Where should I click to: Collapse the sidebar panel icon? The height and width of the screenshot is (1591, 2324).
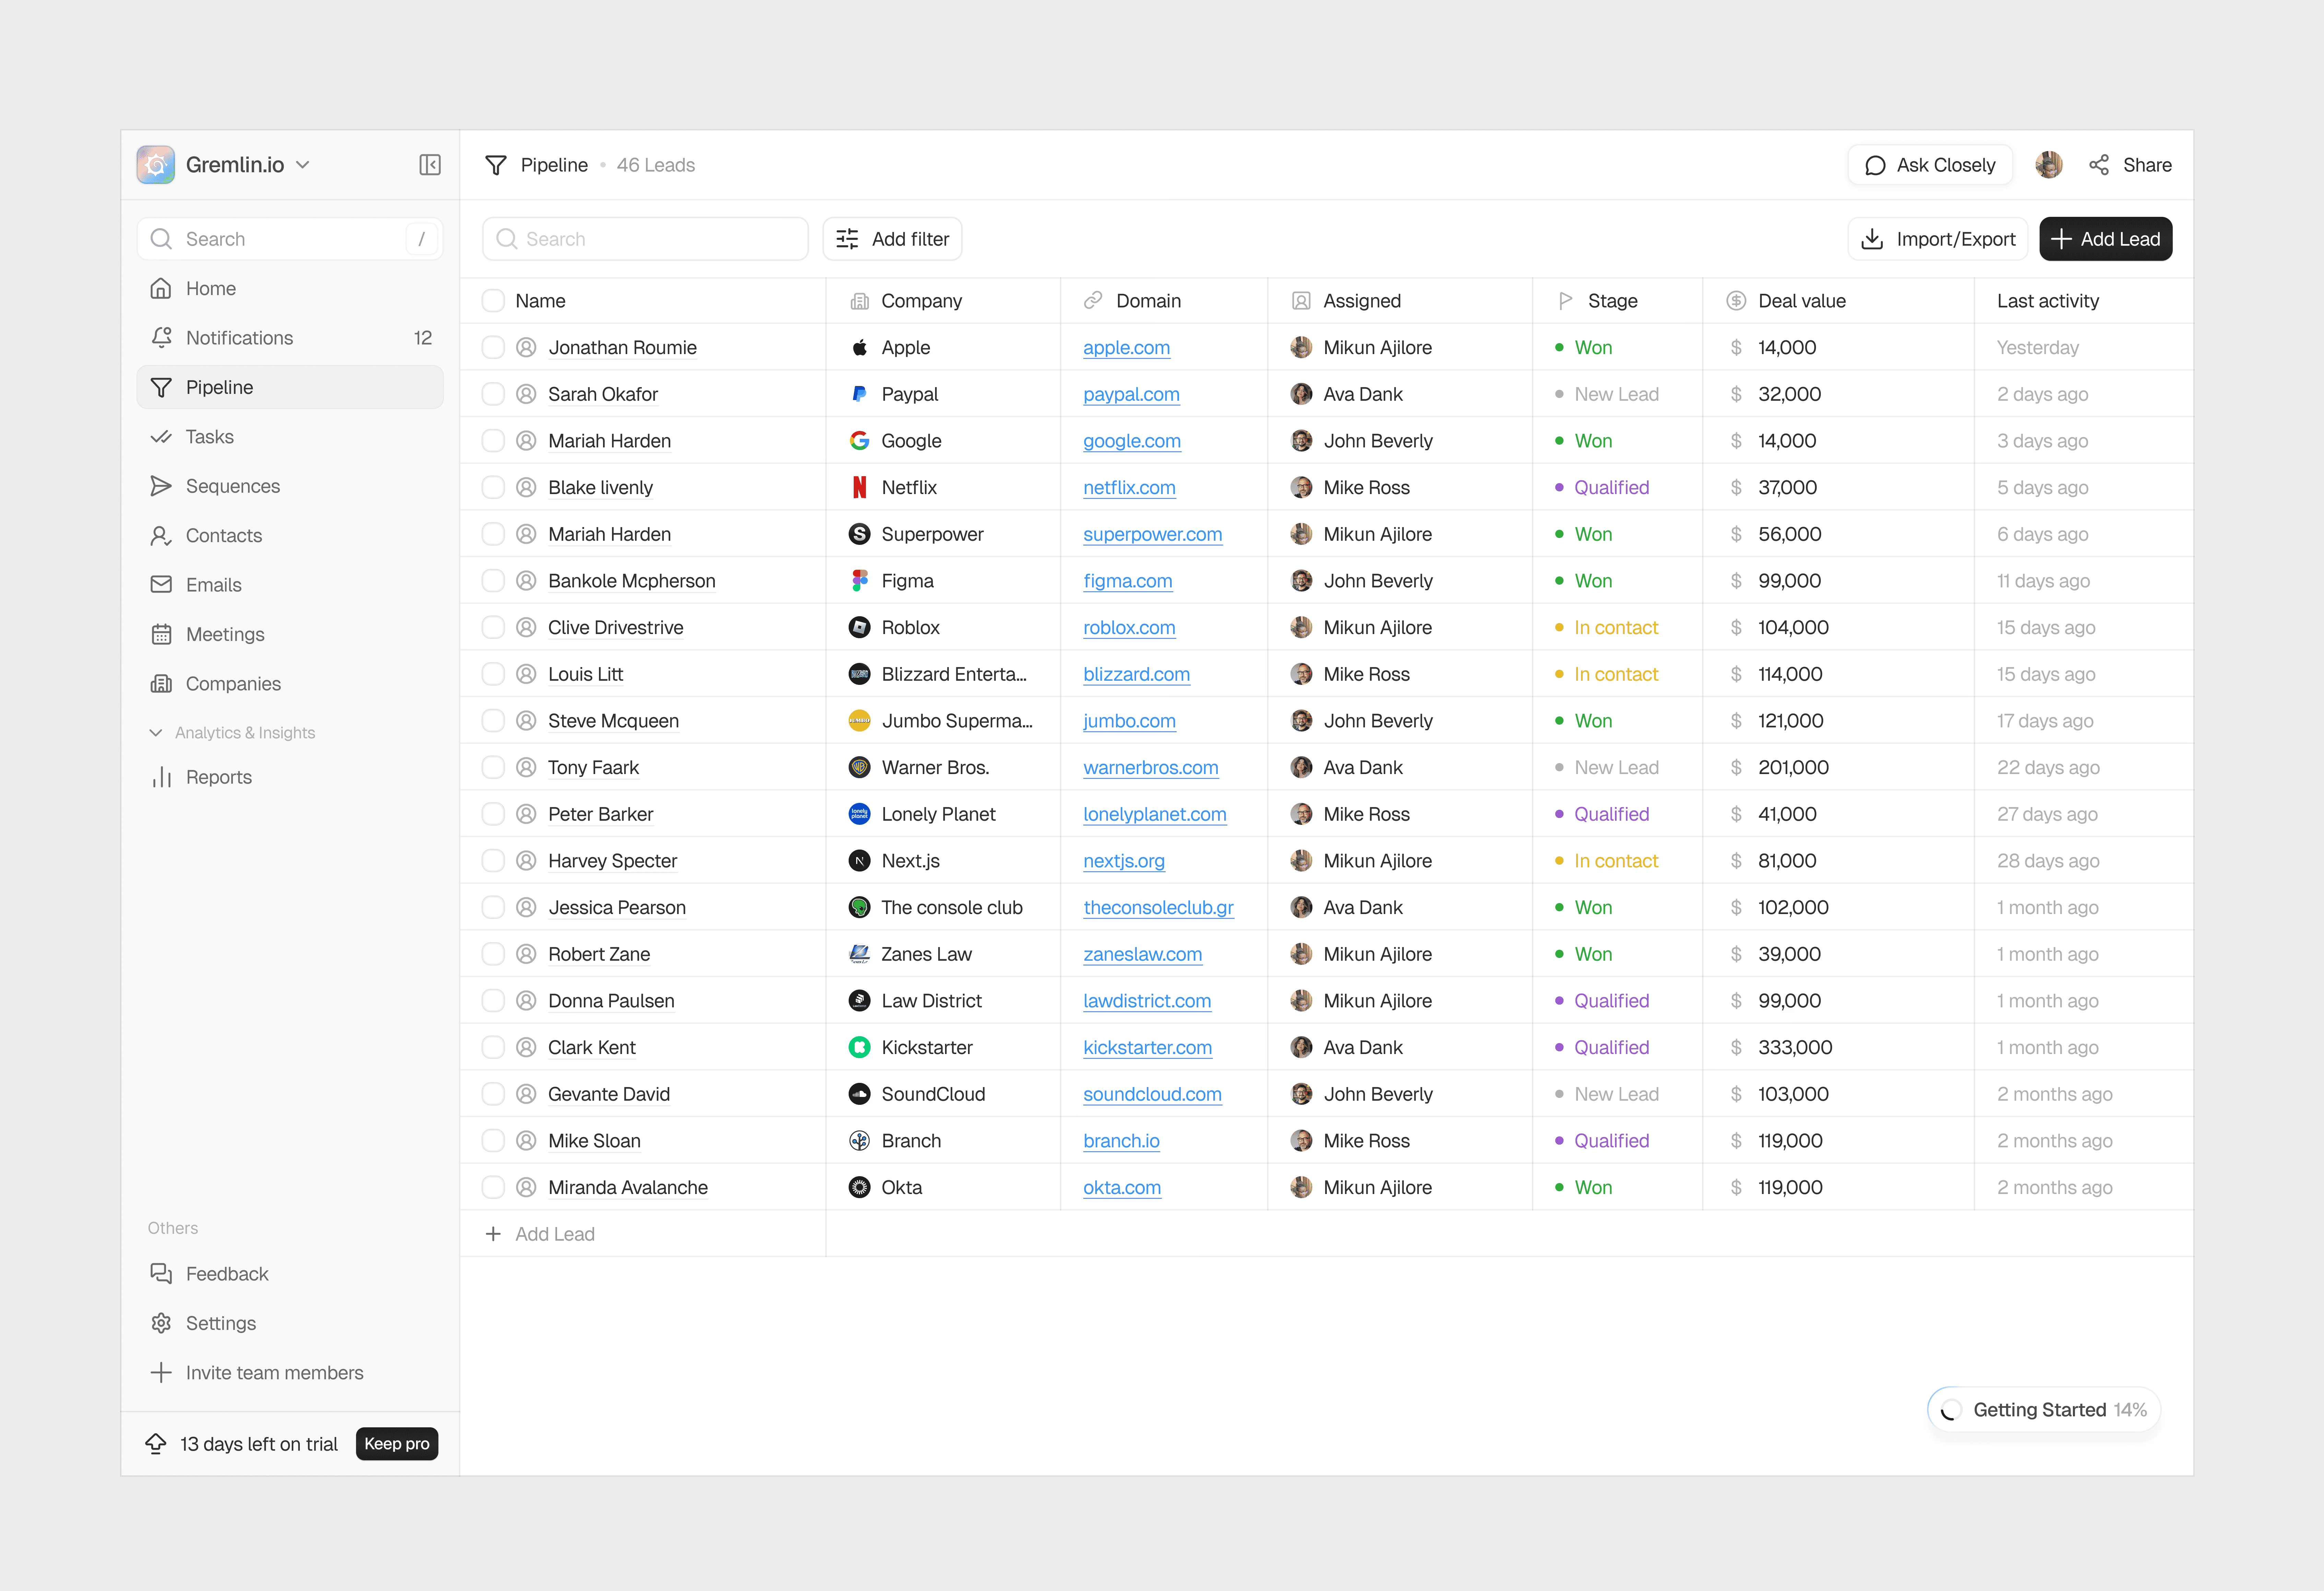click(430, 165)
